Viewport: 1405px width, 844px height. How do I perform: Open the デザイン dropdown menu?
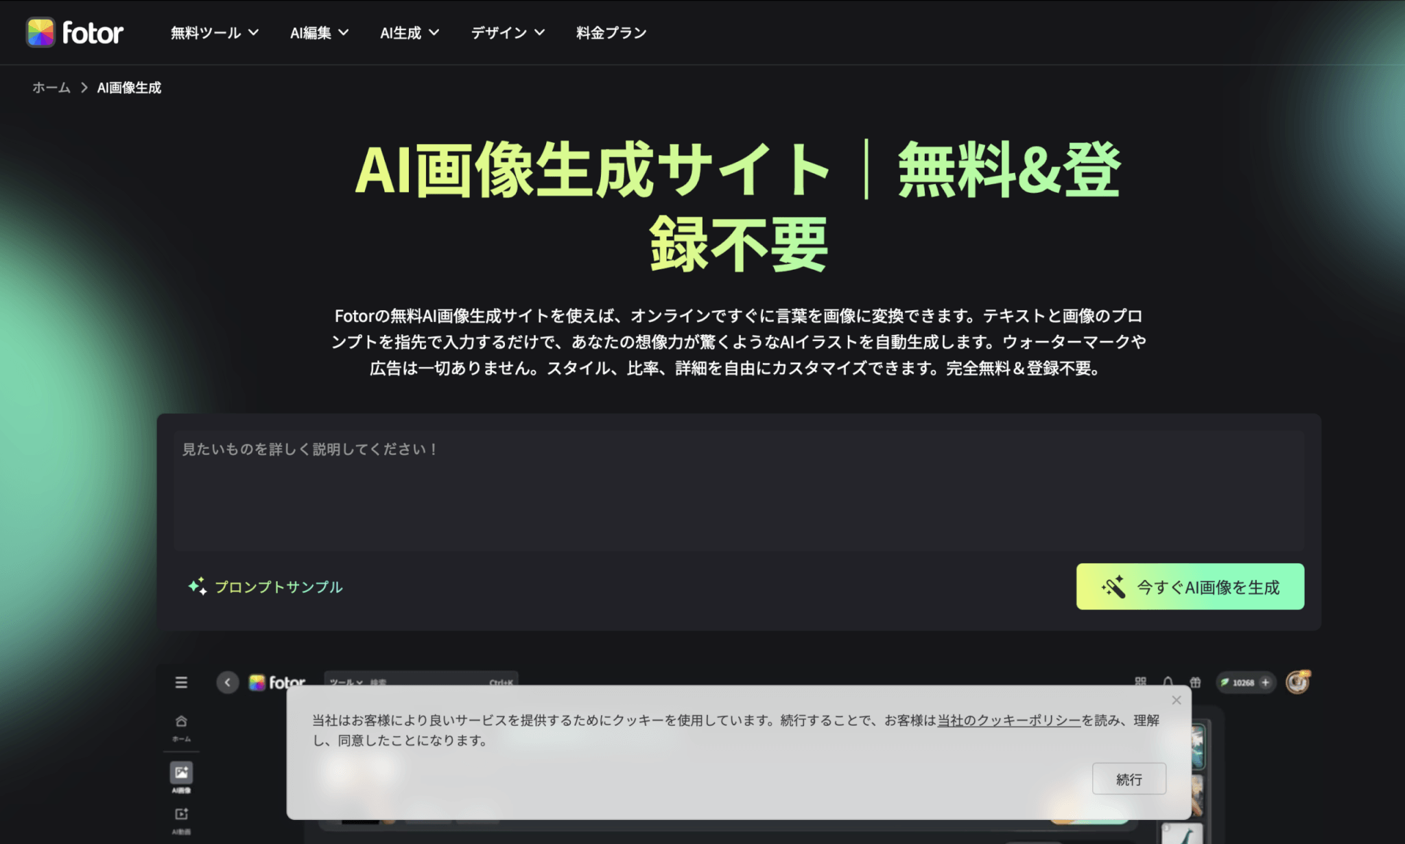click(508, 32)
